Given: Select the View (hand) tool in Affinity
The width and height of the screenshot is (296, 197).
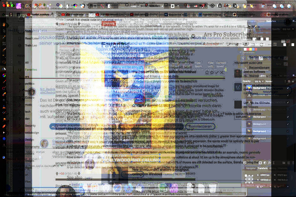Looking at the screenshot, I should click(x=4, y=24).
